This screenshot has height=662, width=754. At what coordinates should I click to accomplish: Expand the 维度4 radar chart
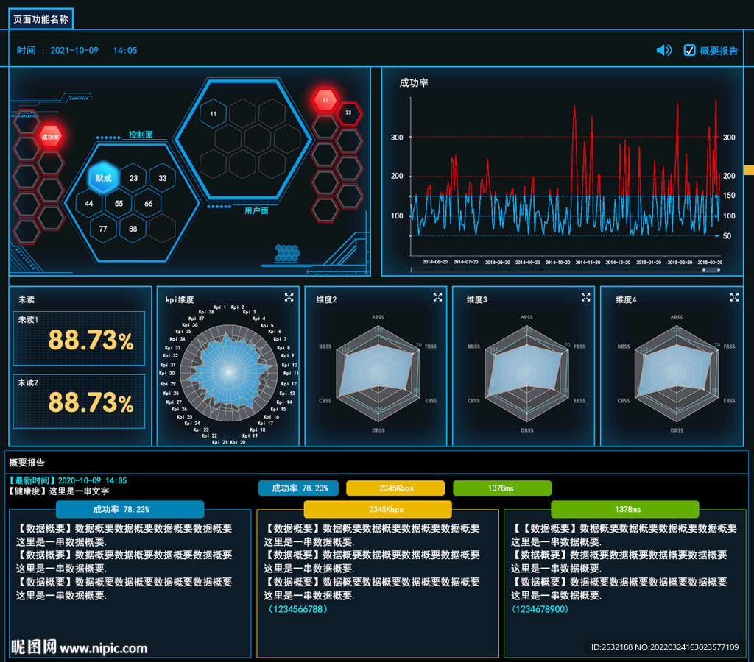coord(734,297)
